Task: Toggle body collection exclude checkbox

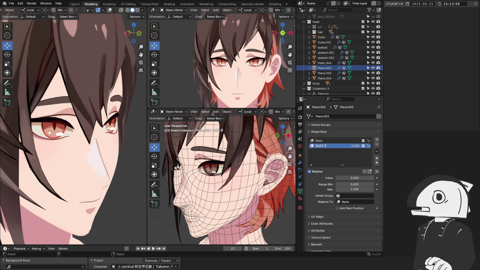Action: 363,83
